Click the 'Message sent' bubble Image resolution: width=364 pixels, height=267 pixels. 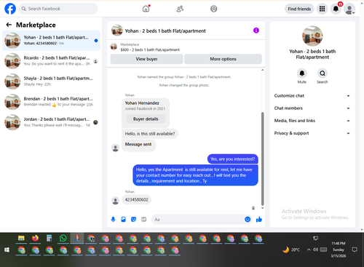(x=138, y=145)
